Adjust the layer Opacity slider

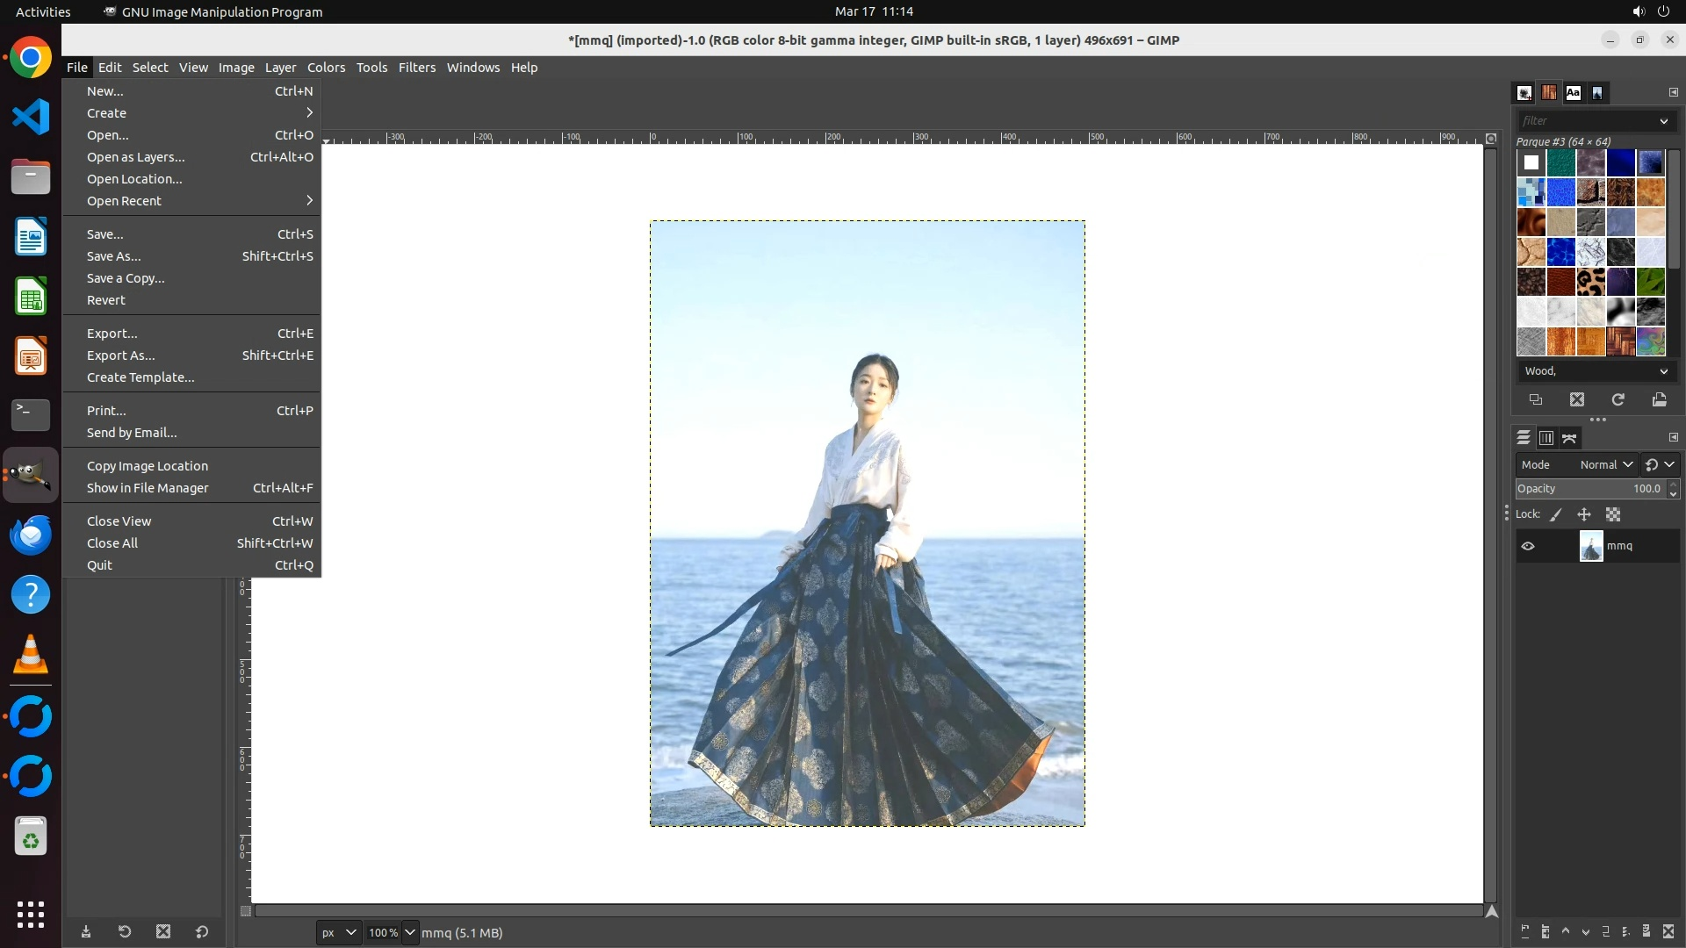(x=1589, y=489)
